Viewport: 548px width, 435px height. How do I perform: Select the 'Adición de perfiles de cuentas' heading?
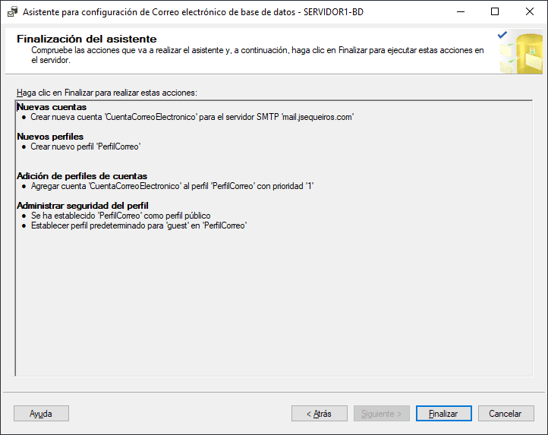tap(82, 176)
